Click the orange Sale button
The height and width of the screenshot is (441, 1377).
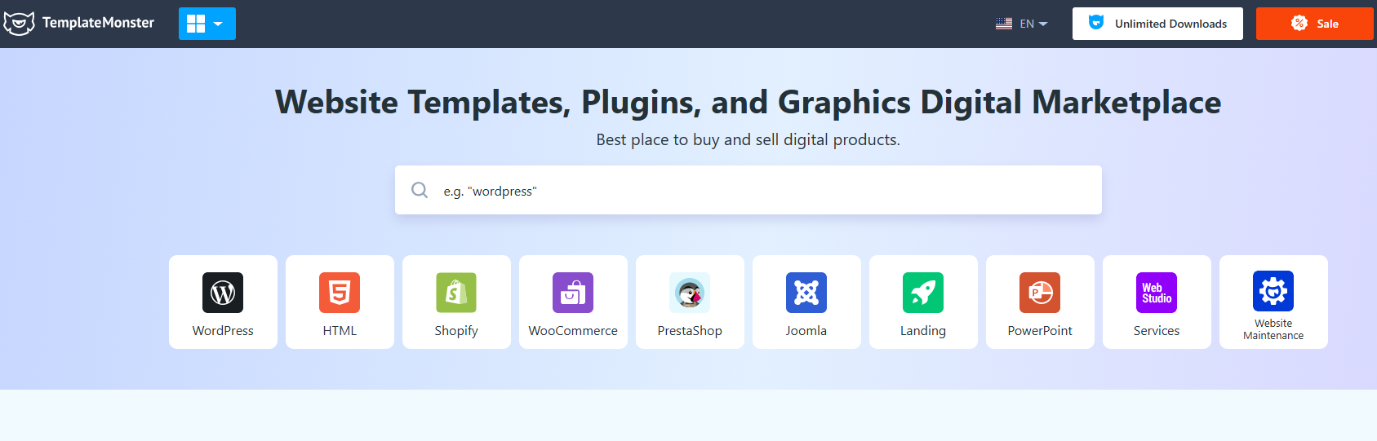1314,24
